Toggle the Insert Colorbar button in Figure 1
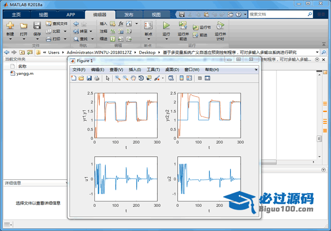Screen dimensions: 331x231 point(181,78)
